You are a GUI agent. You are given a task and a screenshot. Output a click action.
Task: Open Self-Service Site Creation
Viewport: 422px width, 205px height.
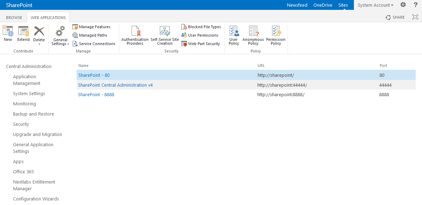[x=165, y=36]
